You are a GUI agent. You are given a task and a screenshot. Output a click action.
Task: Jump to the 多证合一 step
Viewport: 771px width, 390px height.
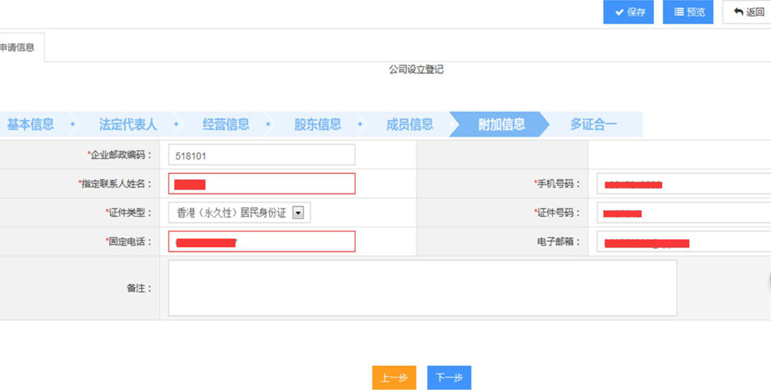tap(593, 124)
